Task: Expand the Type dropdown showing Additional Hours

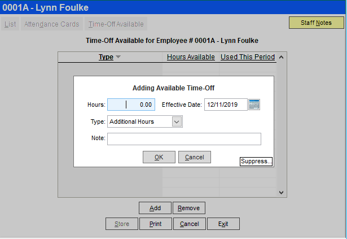Action: tap(177, 121)
